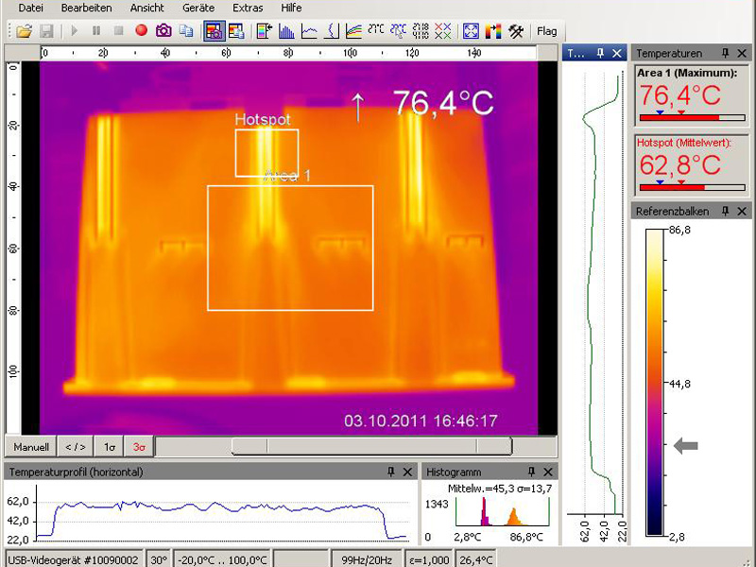756x567 pixels.
Task: Click the thermal image with copy overlay icon
Action: [x=236, y=31]
